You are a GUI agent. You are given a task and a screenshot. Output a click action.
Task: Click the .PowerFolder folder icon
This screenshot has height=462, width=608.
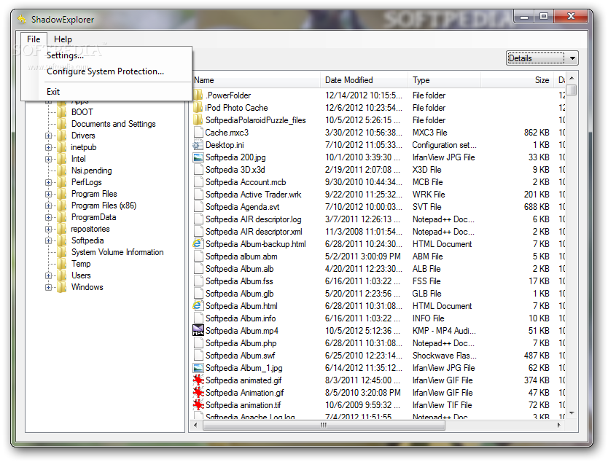[198, 95]
